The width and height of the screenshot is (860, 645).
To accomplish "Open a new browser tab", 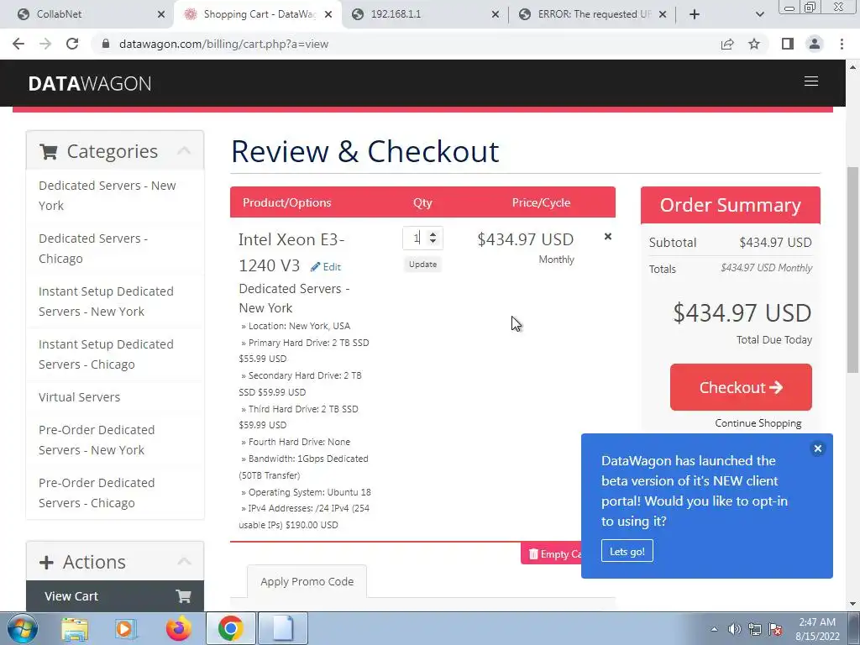I will (695, 14).
